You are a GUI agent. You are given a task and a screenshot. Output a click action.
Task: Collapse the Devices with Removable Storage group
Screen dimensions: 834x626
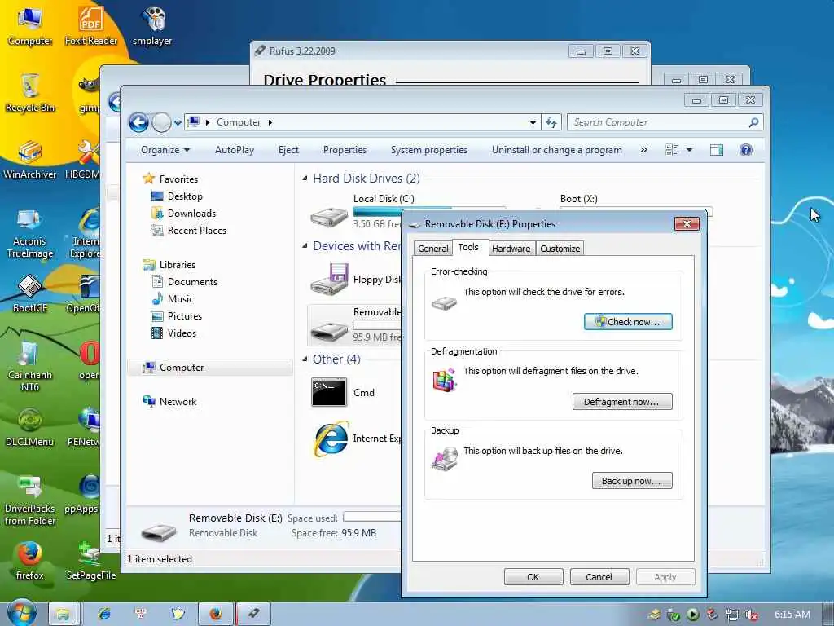click(x=305, y=246)
